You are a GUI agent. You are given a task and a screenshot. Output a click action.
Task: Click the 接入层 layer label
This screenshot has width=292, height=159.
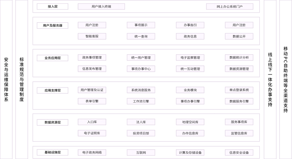(52, 7)
